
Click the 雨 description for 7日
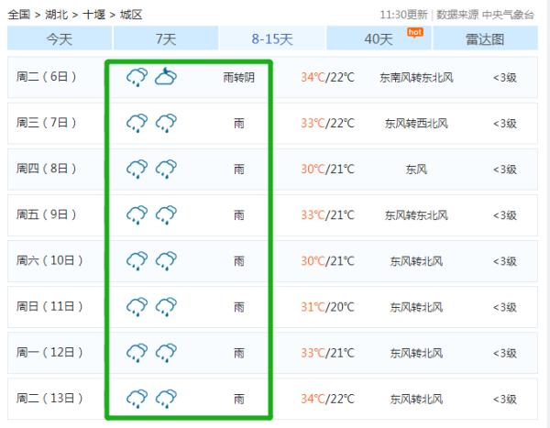point(239,123)
